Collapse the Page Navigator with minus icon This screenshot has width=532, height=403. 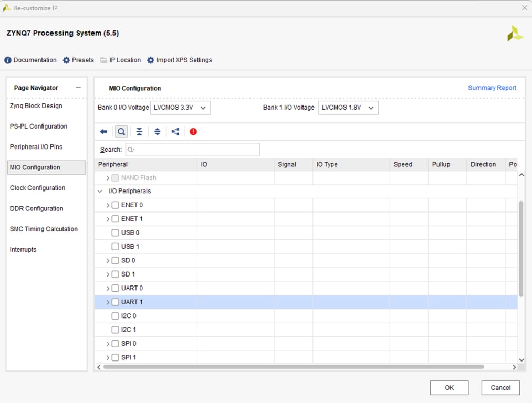click(78, 88)
